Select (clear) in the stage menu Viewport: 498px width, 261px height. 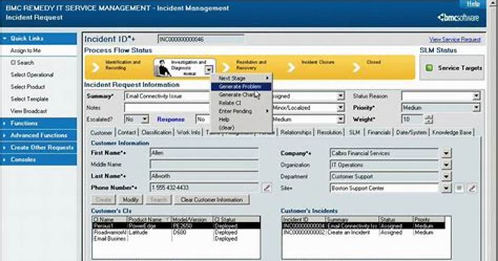point(242,128)
